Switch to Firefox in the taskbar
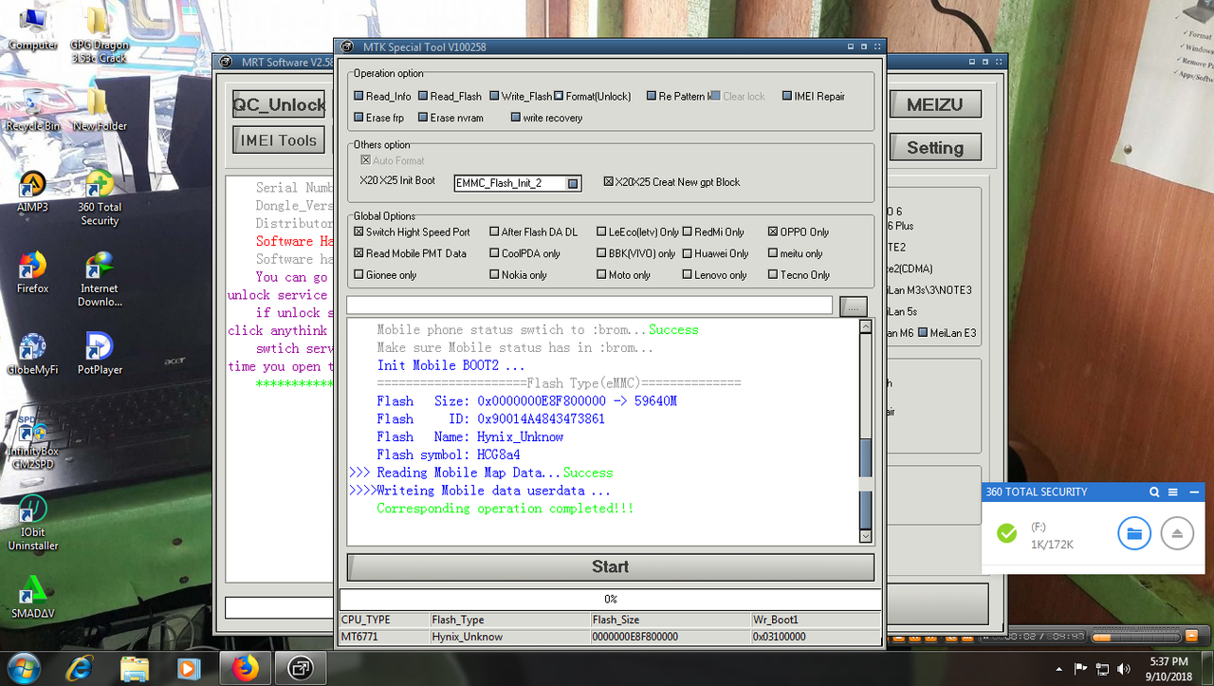 (x=246, y=669)
